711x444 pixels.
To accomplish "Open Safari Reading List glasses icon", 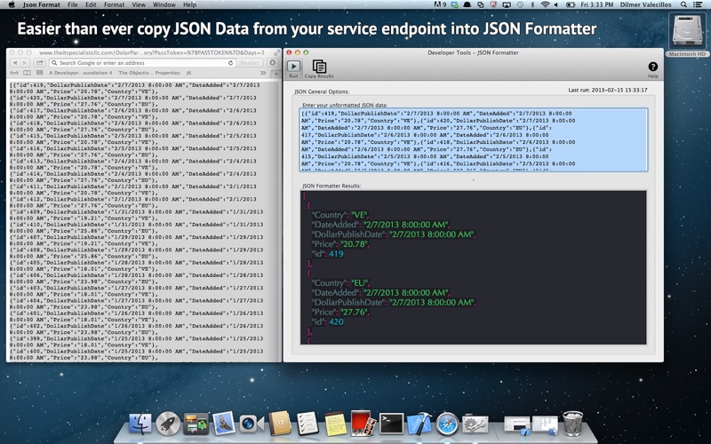I will [14, 73].
